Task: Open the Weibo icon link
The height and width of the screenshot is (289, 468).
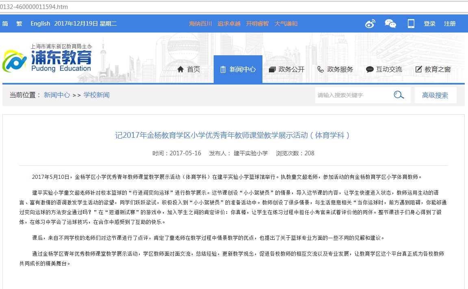Action: click(x=370, y=24)
